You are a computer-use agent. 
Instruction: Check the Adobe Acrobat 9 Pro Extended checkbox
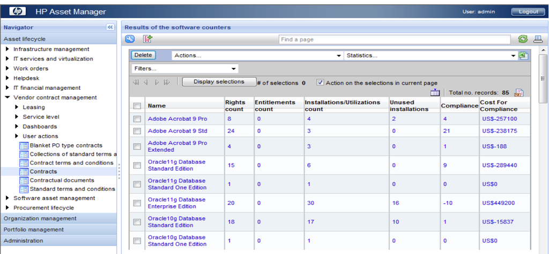[137, 147]
